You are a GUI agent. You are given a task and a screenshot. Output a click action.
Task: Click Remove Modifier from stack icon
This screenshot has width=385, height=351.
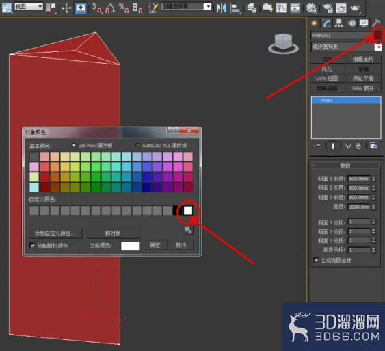coord(358,146)
